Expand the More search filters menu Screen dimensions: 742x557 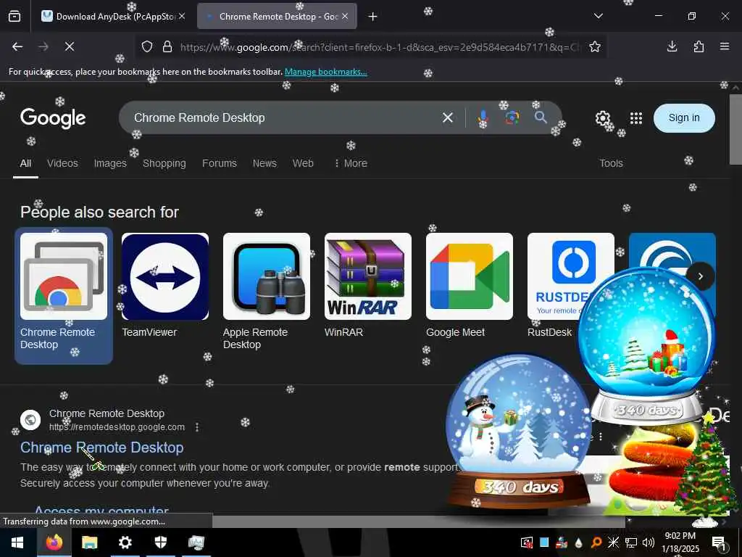tap(351, 163)
